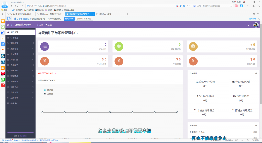Screen dimensions: 262x143
Task: Click the green cube icon for 待处理订单
Action: (x=119, y=46)
